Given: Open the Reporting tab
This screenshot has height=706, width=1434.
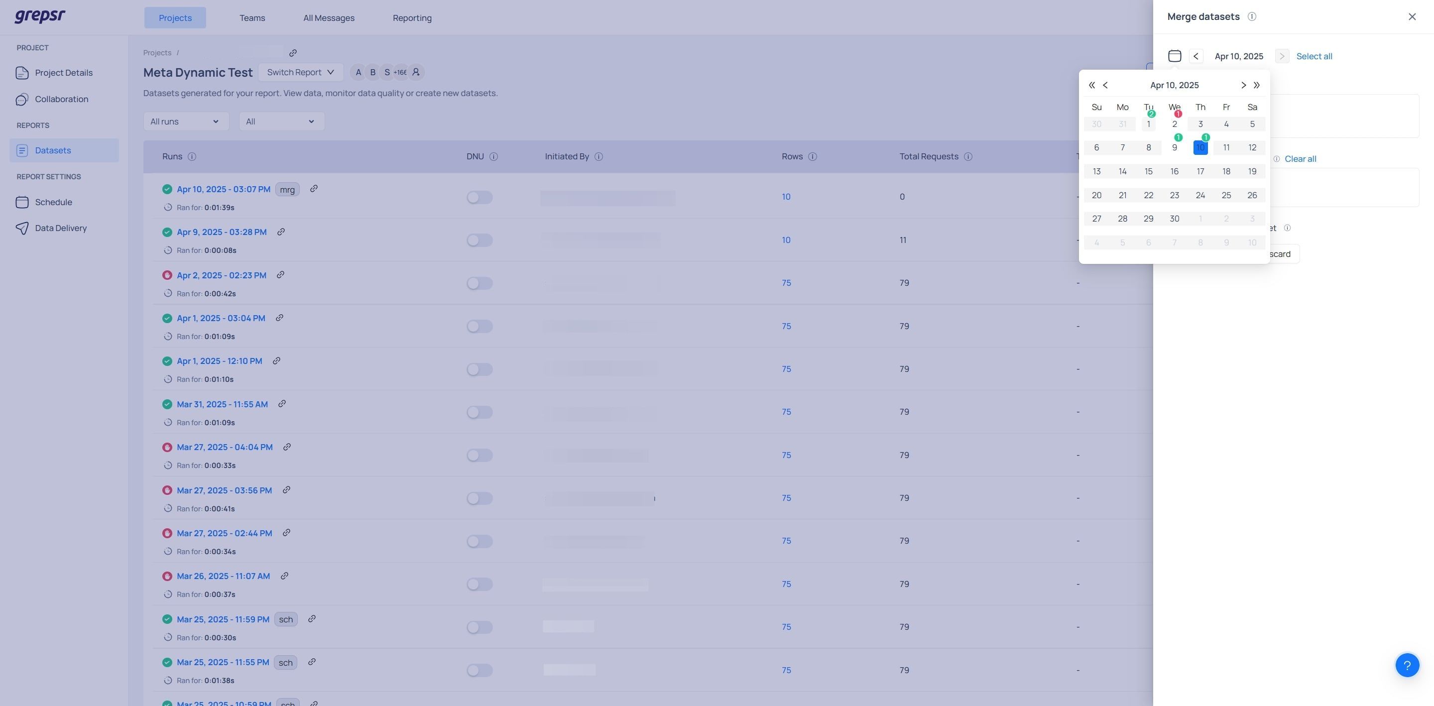Looking at the screenshot, I should tap(412, 18).
